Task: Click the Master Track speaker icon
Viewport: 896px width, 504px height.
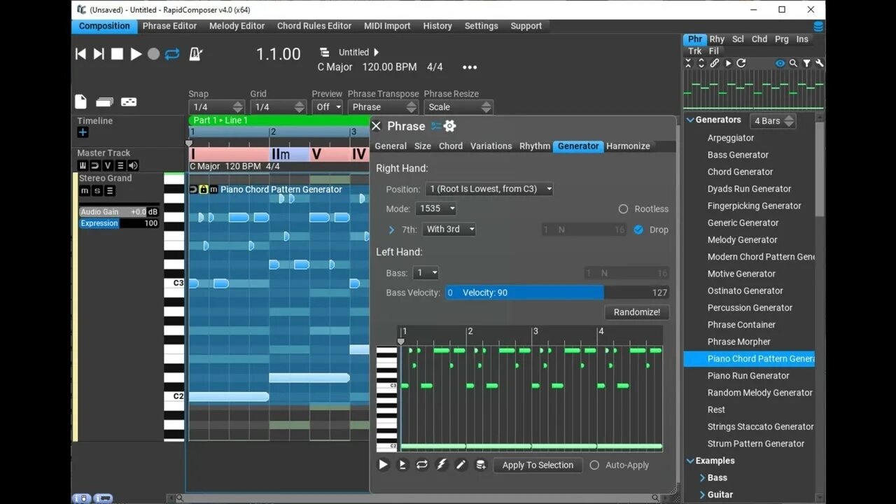Action: tap(133, 166)
